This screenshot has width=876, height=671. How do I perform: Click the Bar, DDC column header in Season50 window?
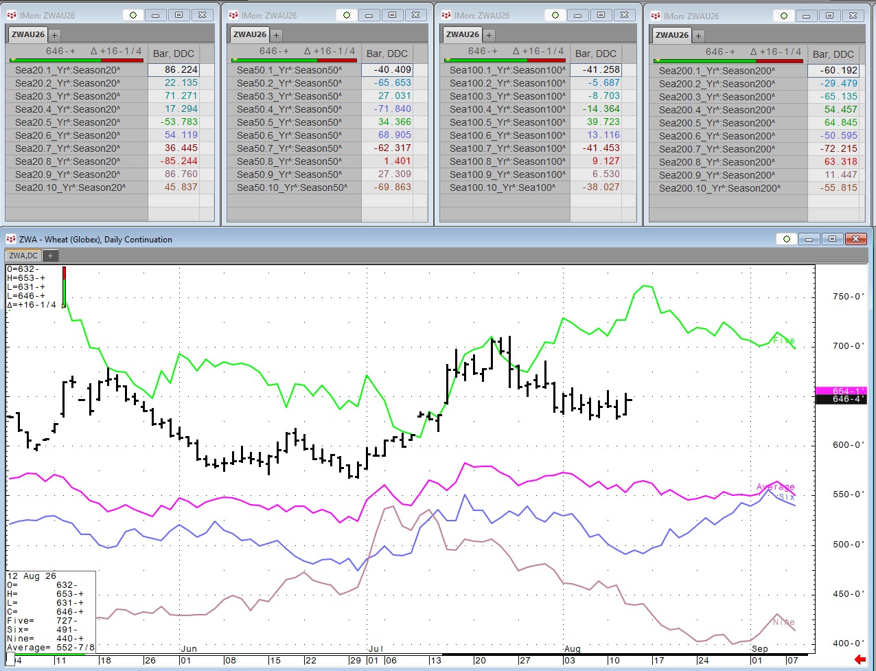coord(387,54)
